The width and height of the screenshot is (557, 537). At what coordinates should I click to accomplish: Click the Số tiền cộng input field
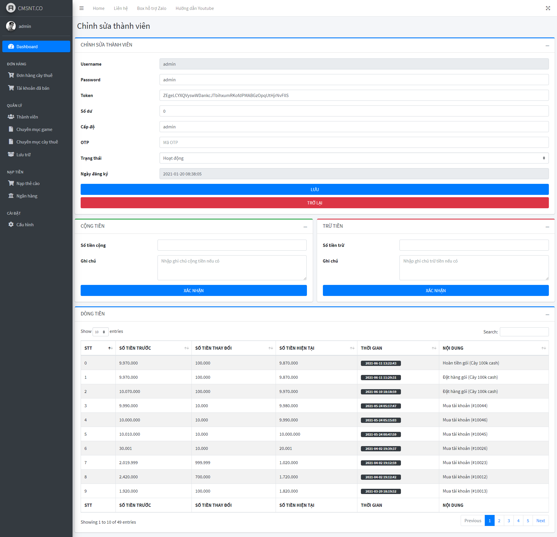(x=232, y=245)
